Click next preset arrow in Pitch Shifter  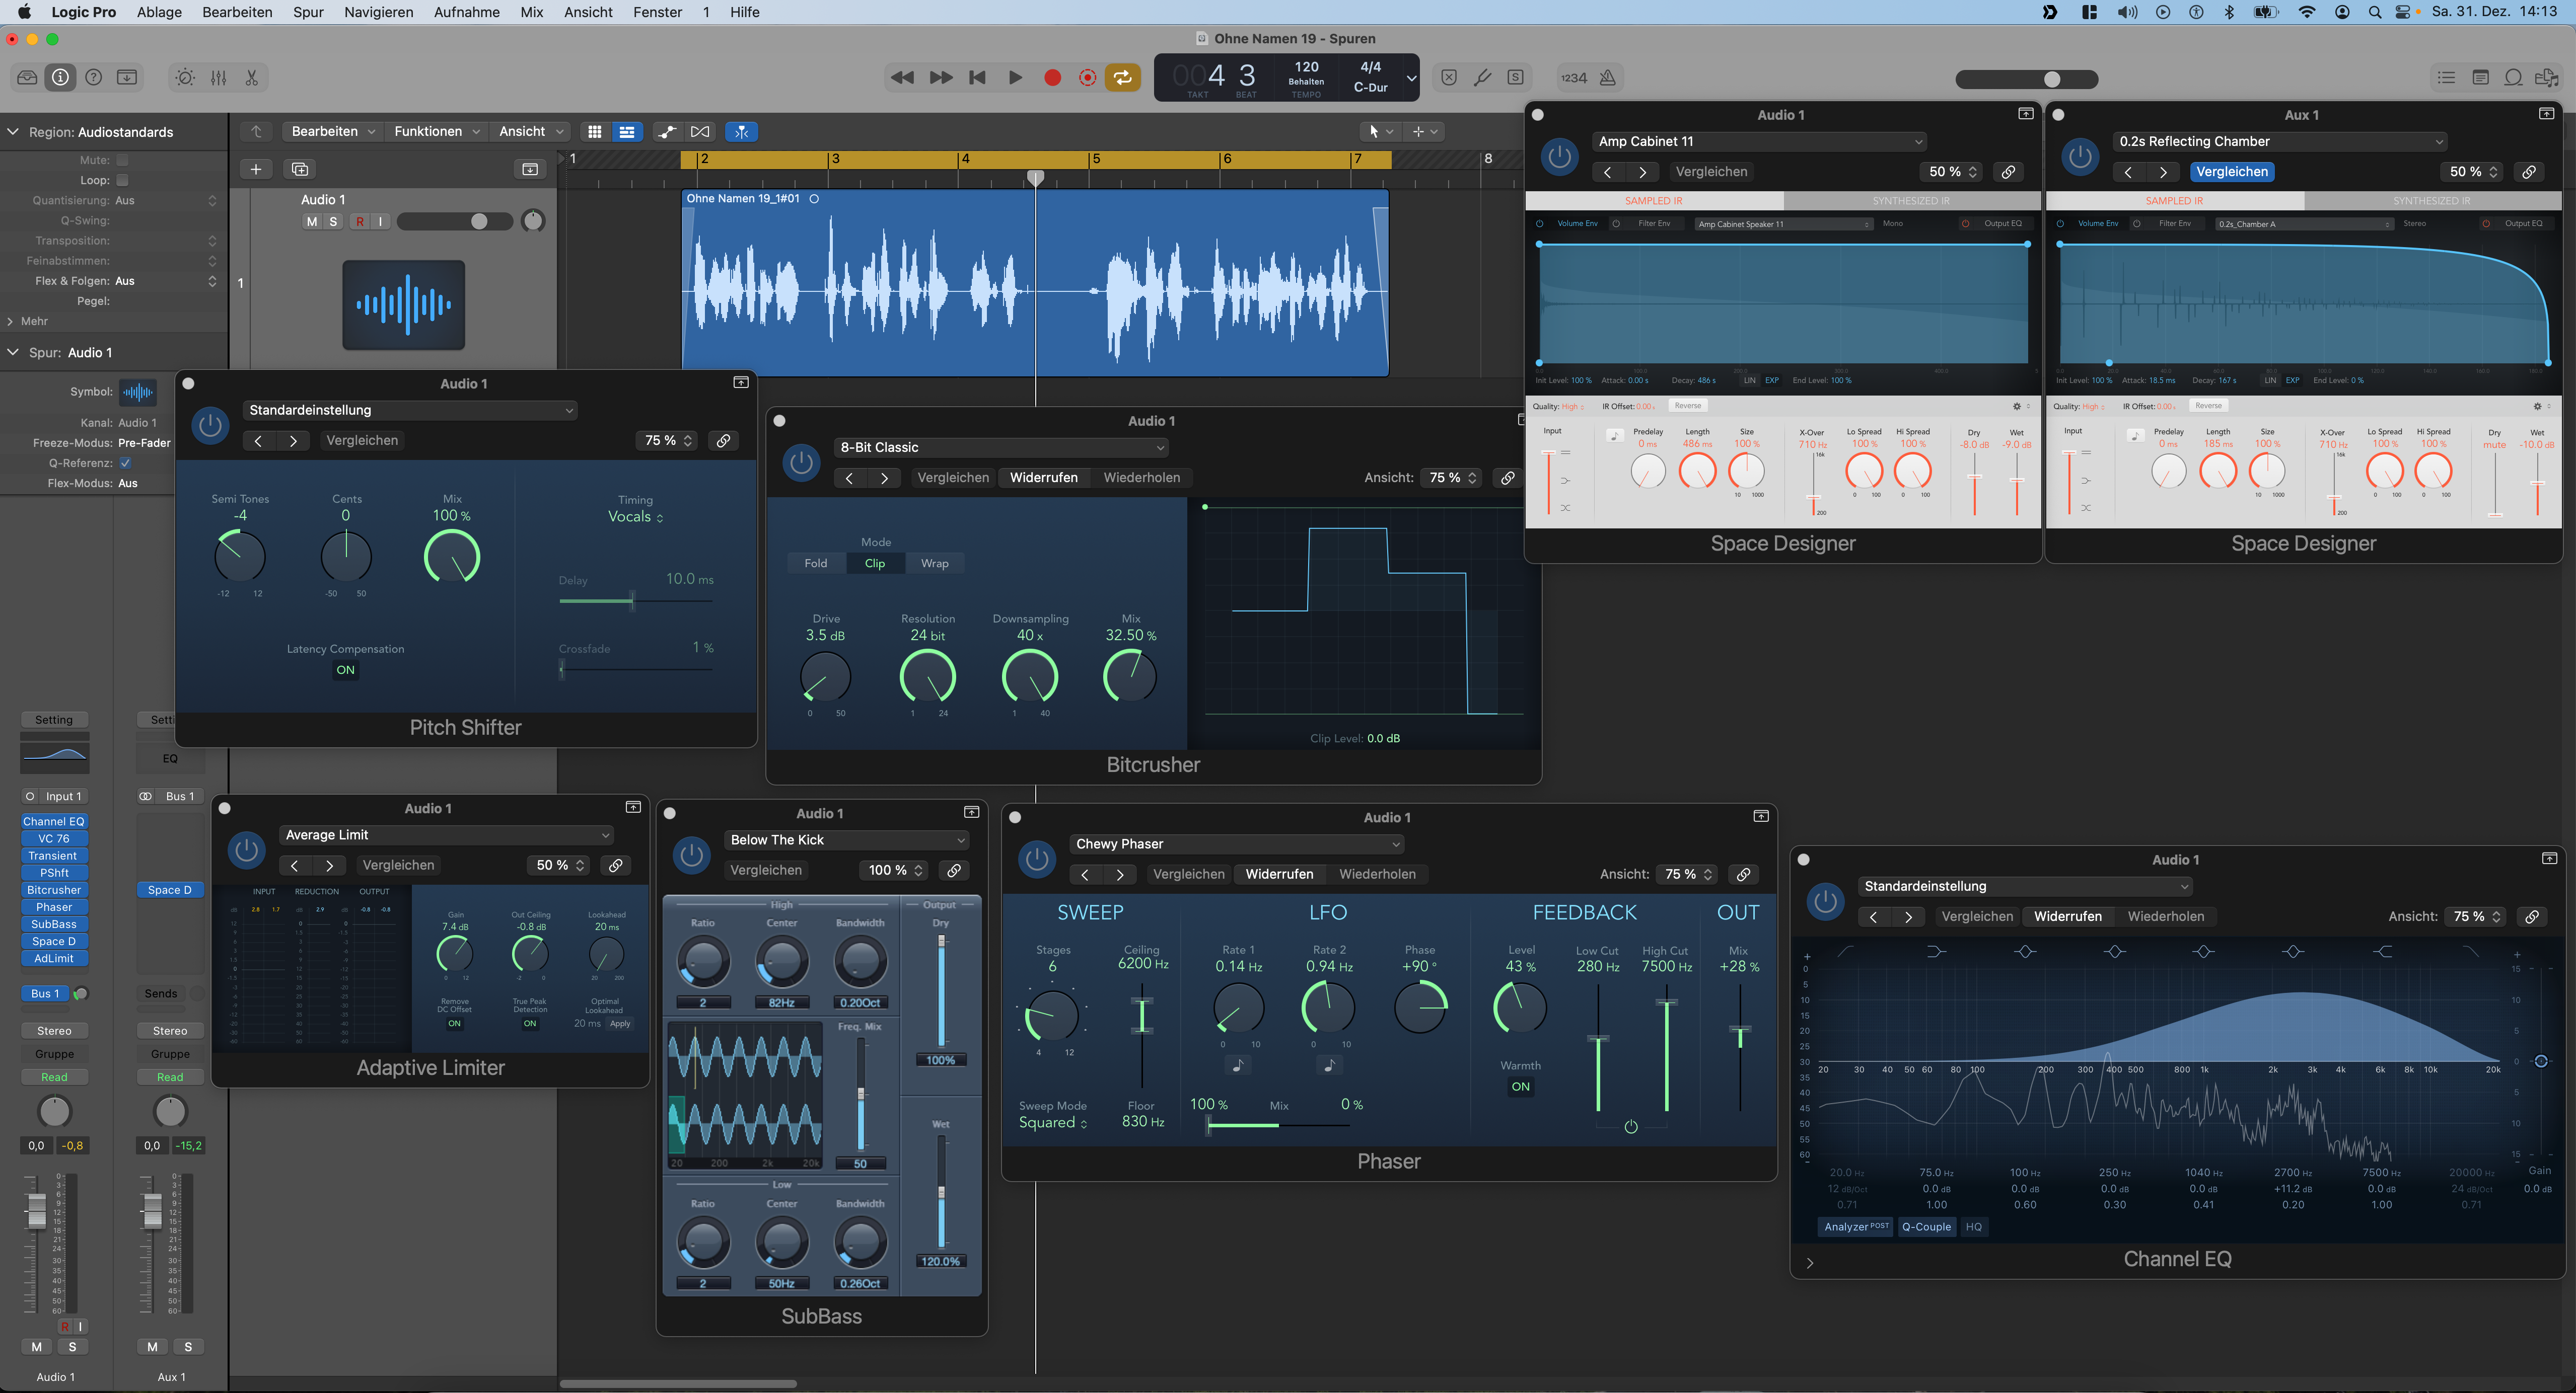click(x=293, y=441)
